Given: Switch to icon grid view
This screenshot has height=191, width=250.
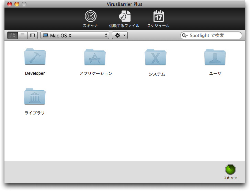Looking at the screenshot, I should click(13, 35).
